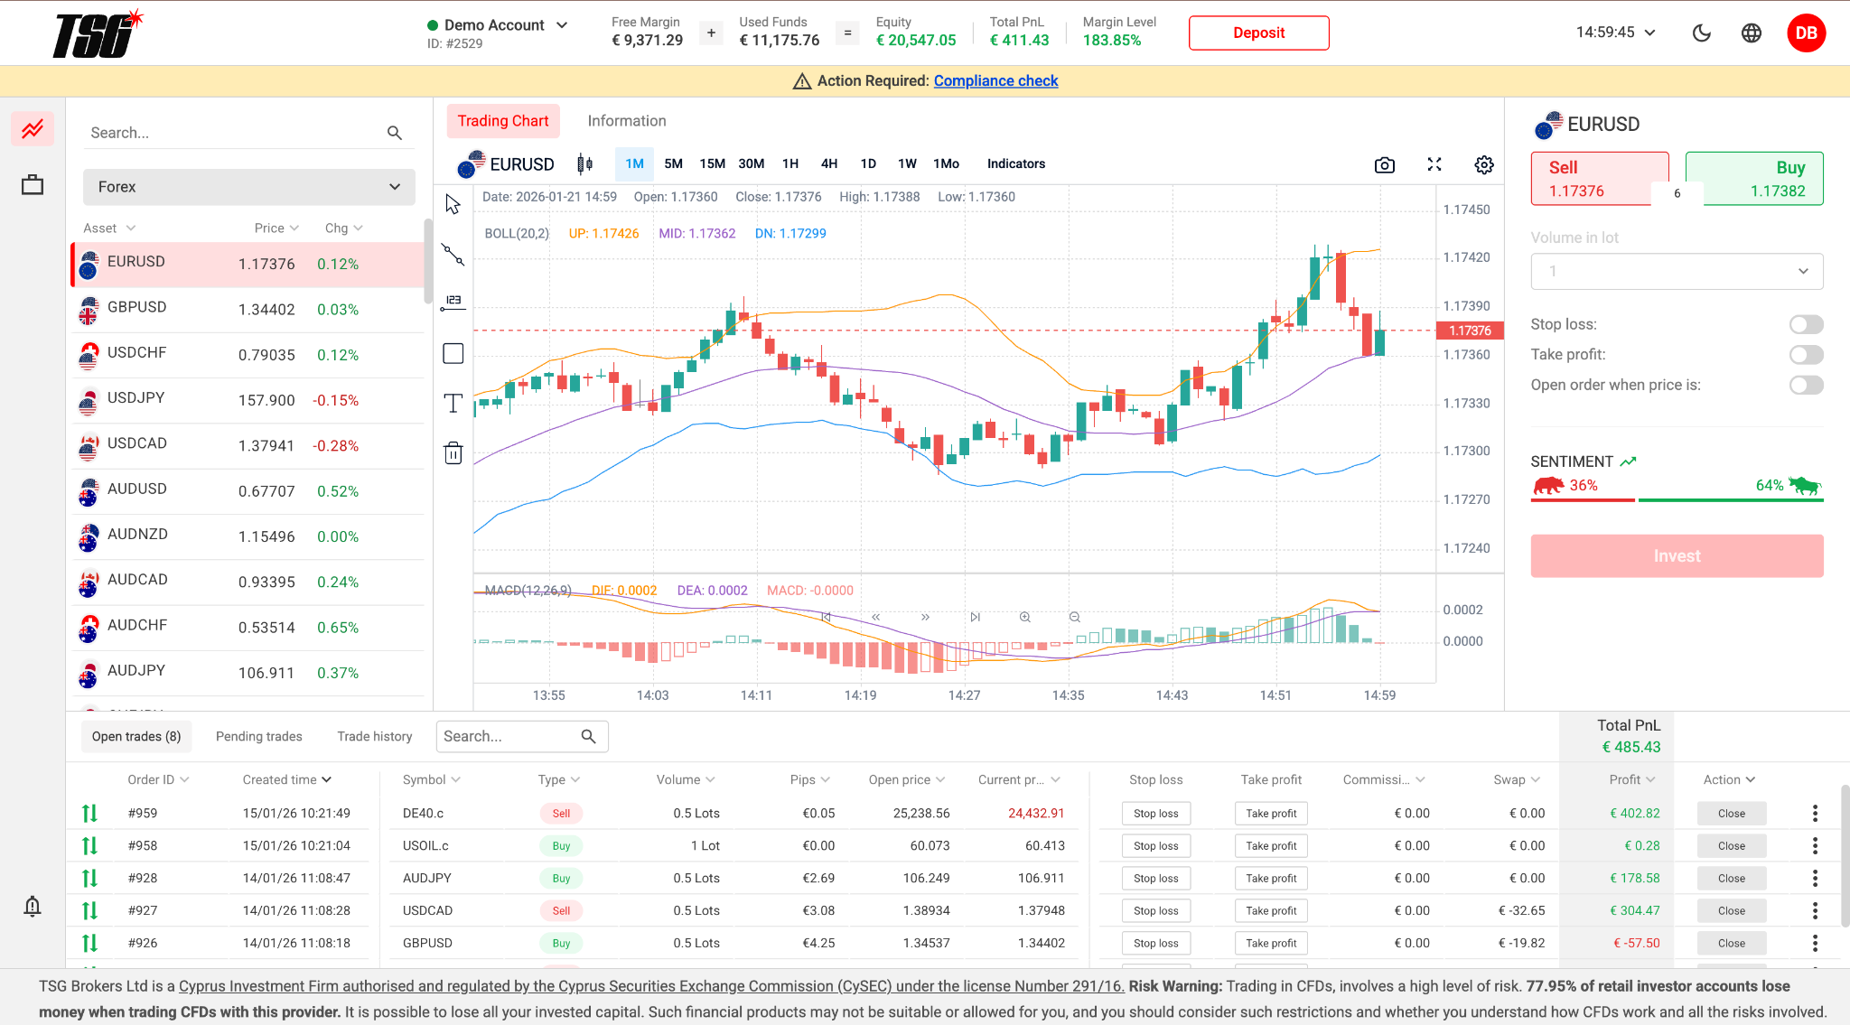Toggle Open order when price is
The image size is (1850, 1025).
[1807, 386]
